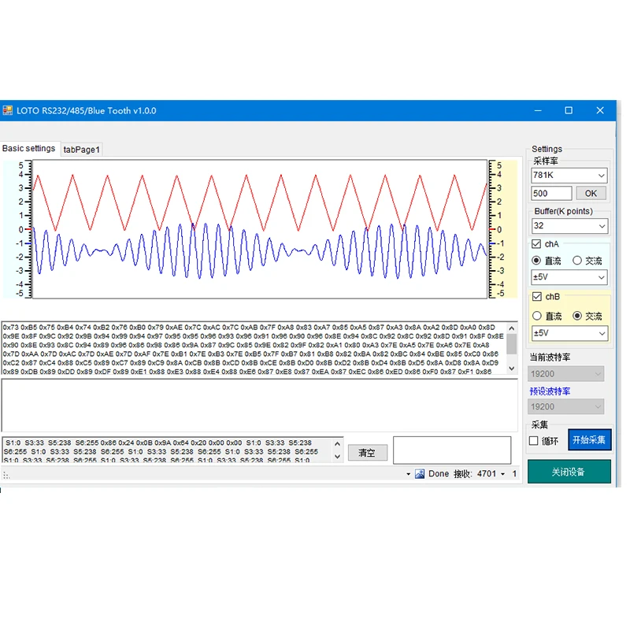Select chA 直流 radio button

point(536,261)
